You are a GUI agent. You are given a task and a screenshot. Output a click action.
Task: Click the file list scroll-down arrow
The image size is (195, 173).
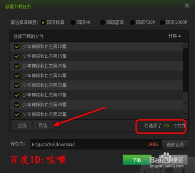[x=185, y=116]
